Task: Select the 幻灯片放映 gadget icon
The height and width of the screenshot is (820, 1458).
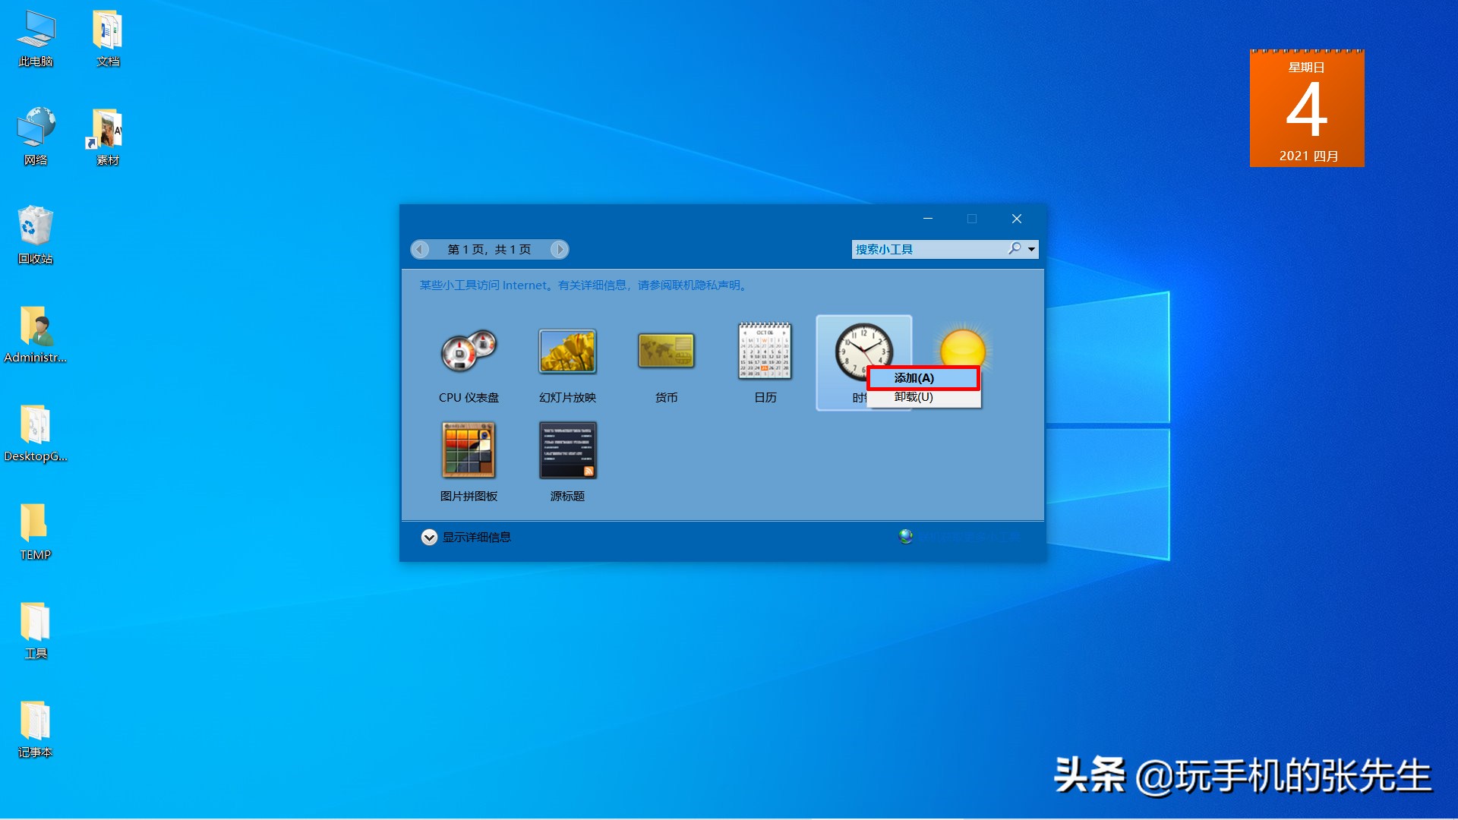Action: click(567, 352)
